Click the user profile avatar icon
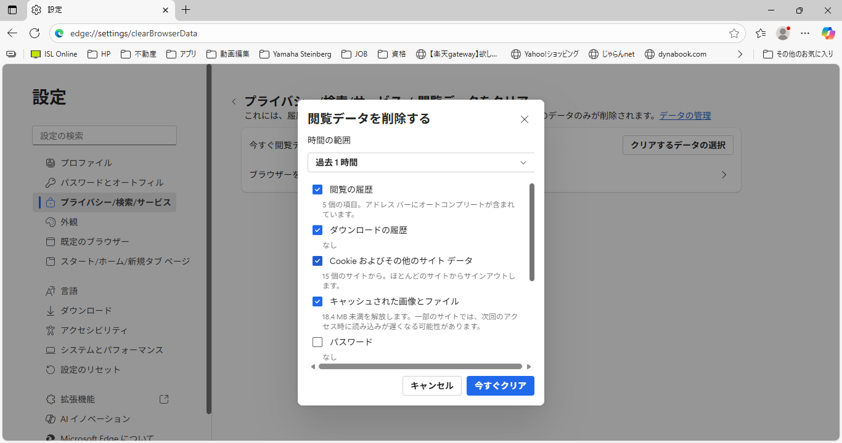The height and width of the screenshot is (443, 842). (x=783, y=33)
